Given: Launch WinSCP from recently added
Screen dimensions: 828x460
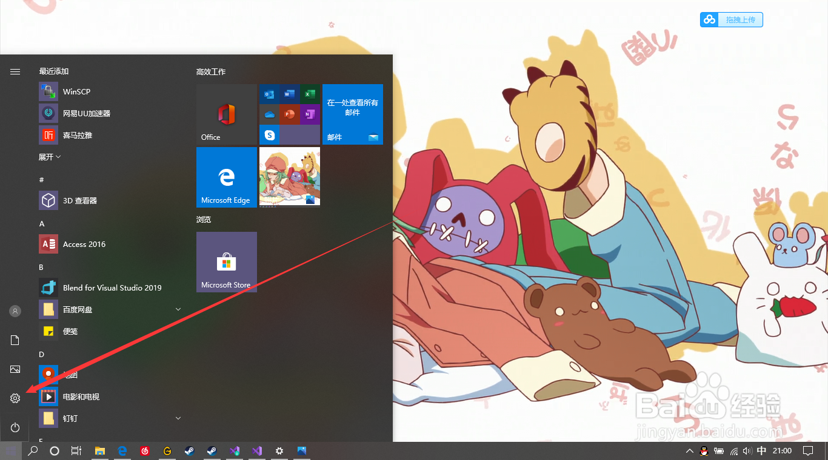Looking at the screenshot, I should click(x=110, y=91).
